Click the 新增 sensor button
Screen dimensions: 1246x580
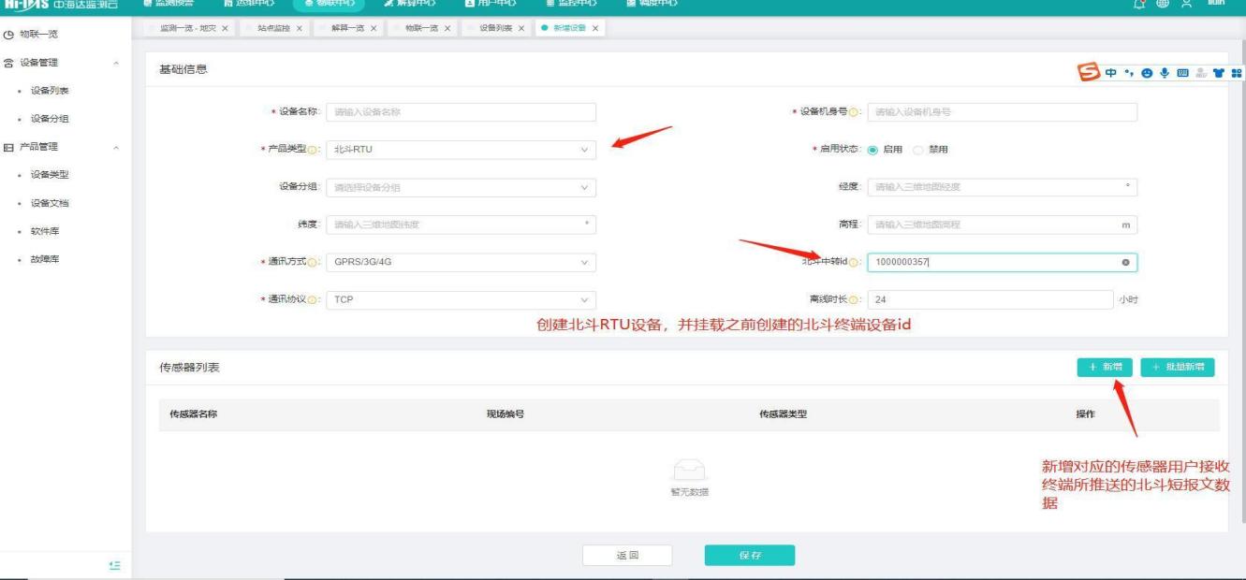coord(1106,368)
